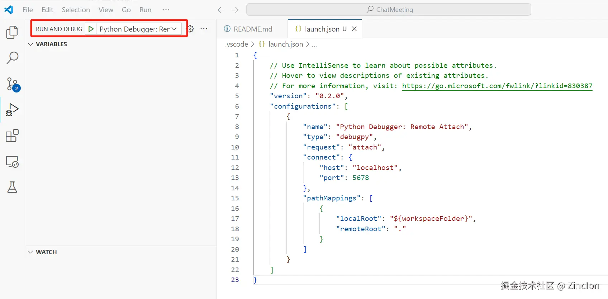
Task: Open the Testing flask icon
Action: coord(12,187)
